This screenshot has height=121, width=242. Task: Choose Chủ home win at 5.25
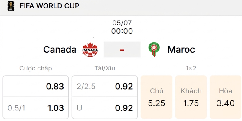click(156, 97)
